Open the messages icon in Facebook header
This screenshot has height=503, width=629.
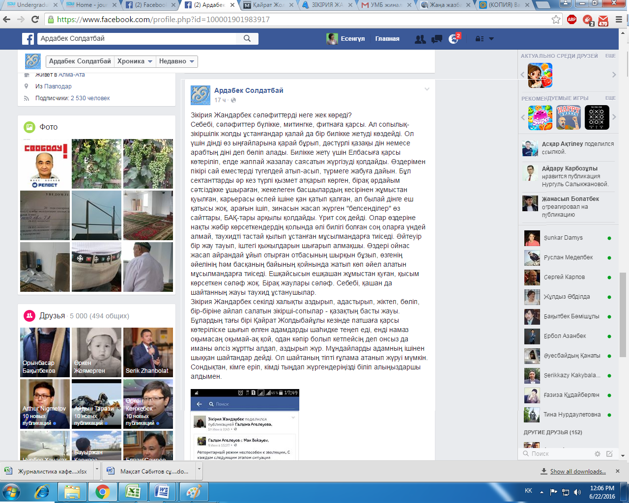(436, 39)
